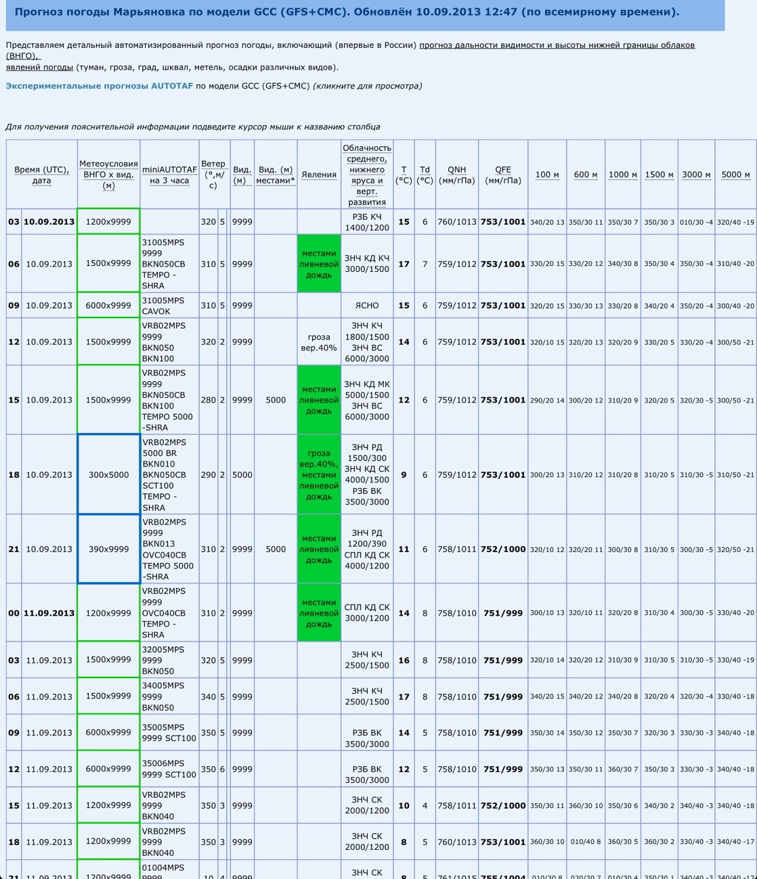
Task: Click the Явления column header
Action: pyautogui.click(x=318, y=175)
